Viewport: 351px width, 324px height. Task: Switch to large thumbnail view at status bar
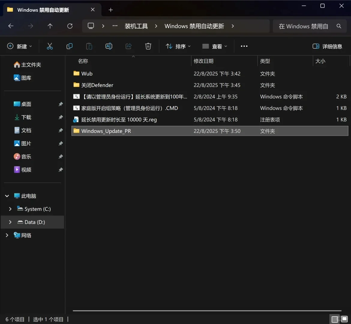pos(344,319)
